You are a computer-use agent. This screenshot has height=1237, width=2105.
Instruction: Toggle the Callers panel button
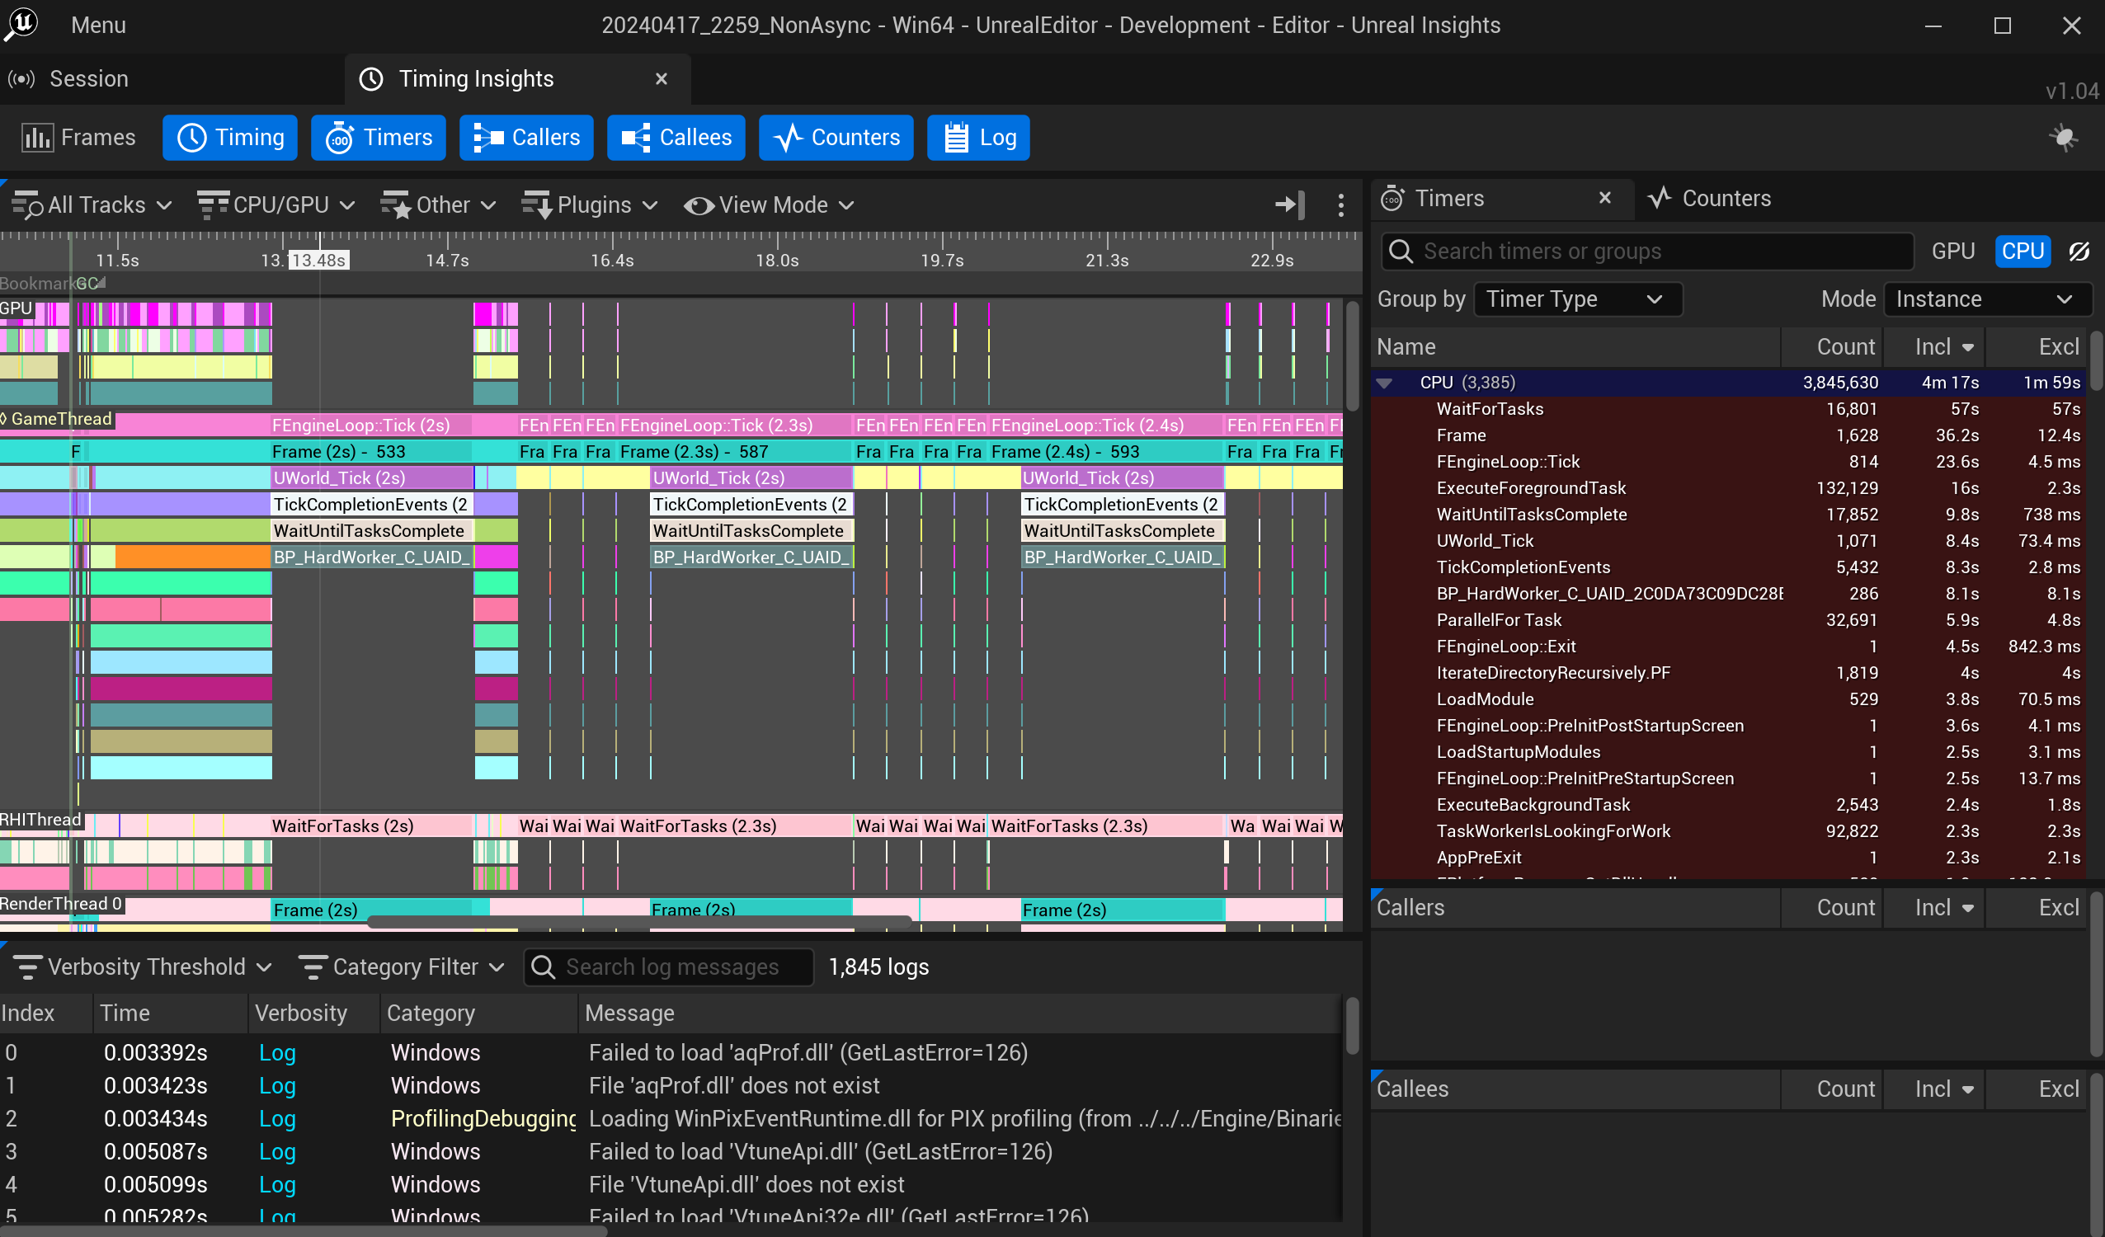[526, 137]
